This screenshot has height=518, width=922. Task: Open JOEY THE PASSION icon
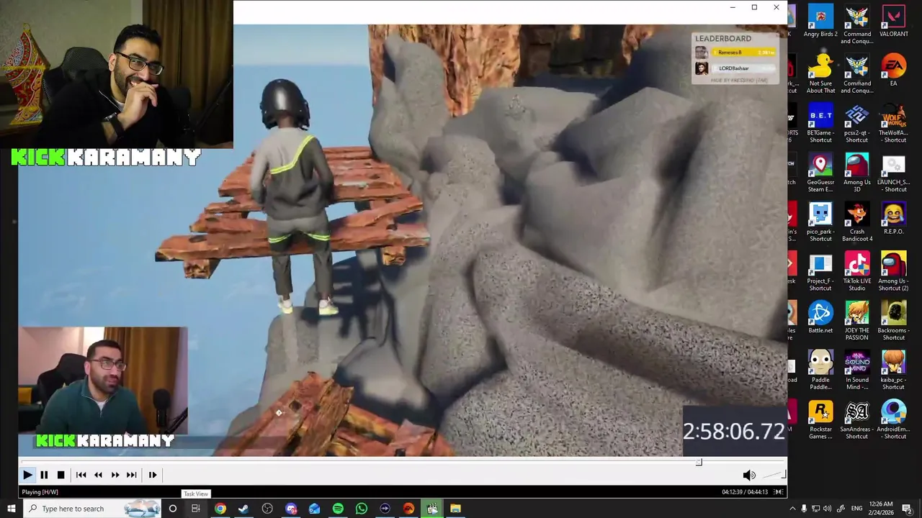pos(857,320)
